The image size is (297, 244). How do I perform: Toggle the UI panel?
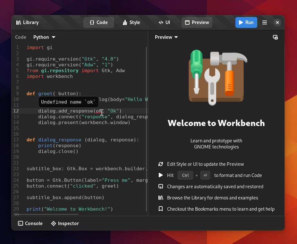(x=164, y=22)
